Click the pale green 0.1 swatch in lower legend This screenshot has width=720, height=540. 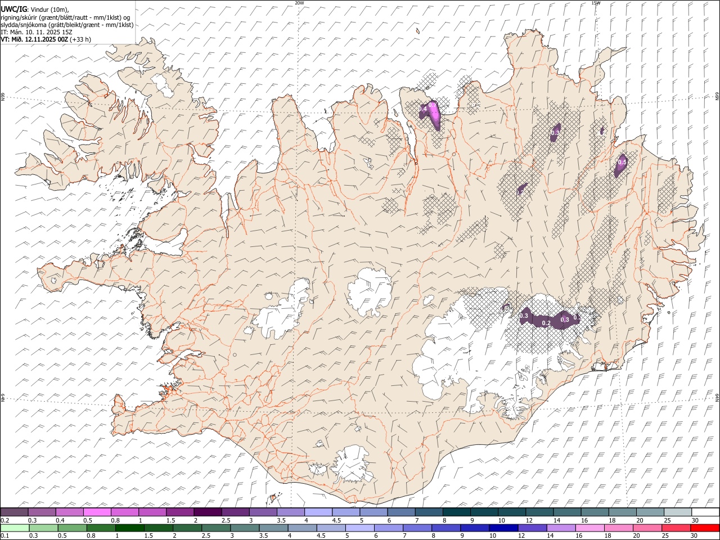15,528
